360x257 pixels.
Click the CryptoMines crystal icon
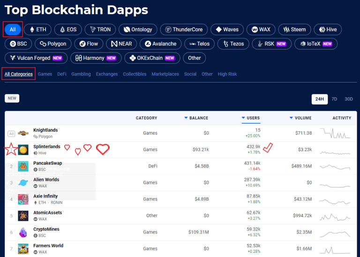[23, 232]
